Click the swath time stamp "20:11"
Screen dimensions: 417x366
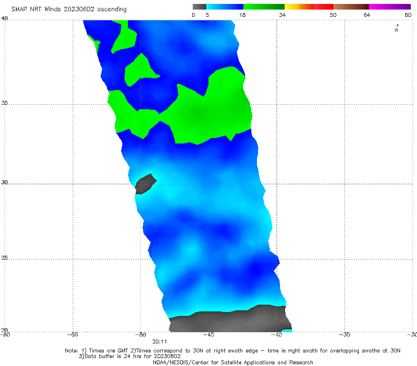(x=159, y=342)
